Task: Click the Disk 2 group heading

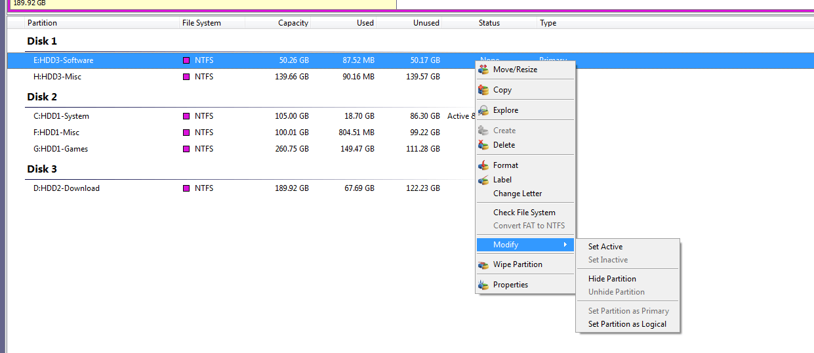Action: click(42, 96)
